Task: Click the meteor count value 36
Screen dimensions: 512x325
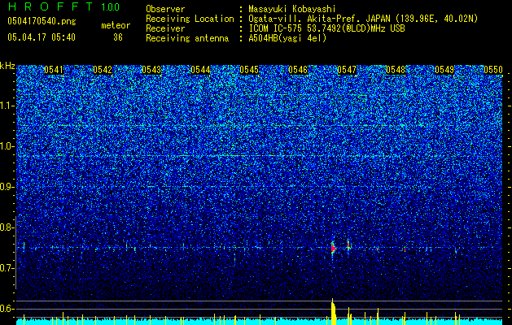Action: 118,37
